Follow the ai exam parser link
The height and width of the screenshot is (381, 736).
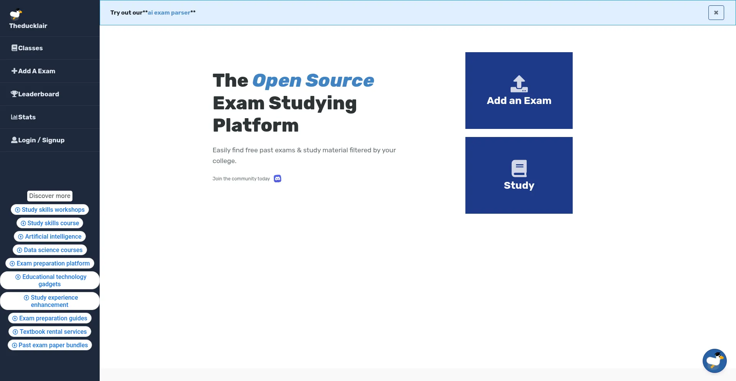tap(169, 13)
